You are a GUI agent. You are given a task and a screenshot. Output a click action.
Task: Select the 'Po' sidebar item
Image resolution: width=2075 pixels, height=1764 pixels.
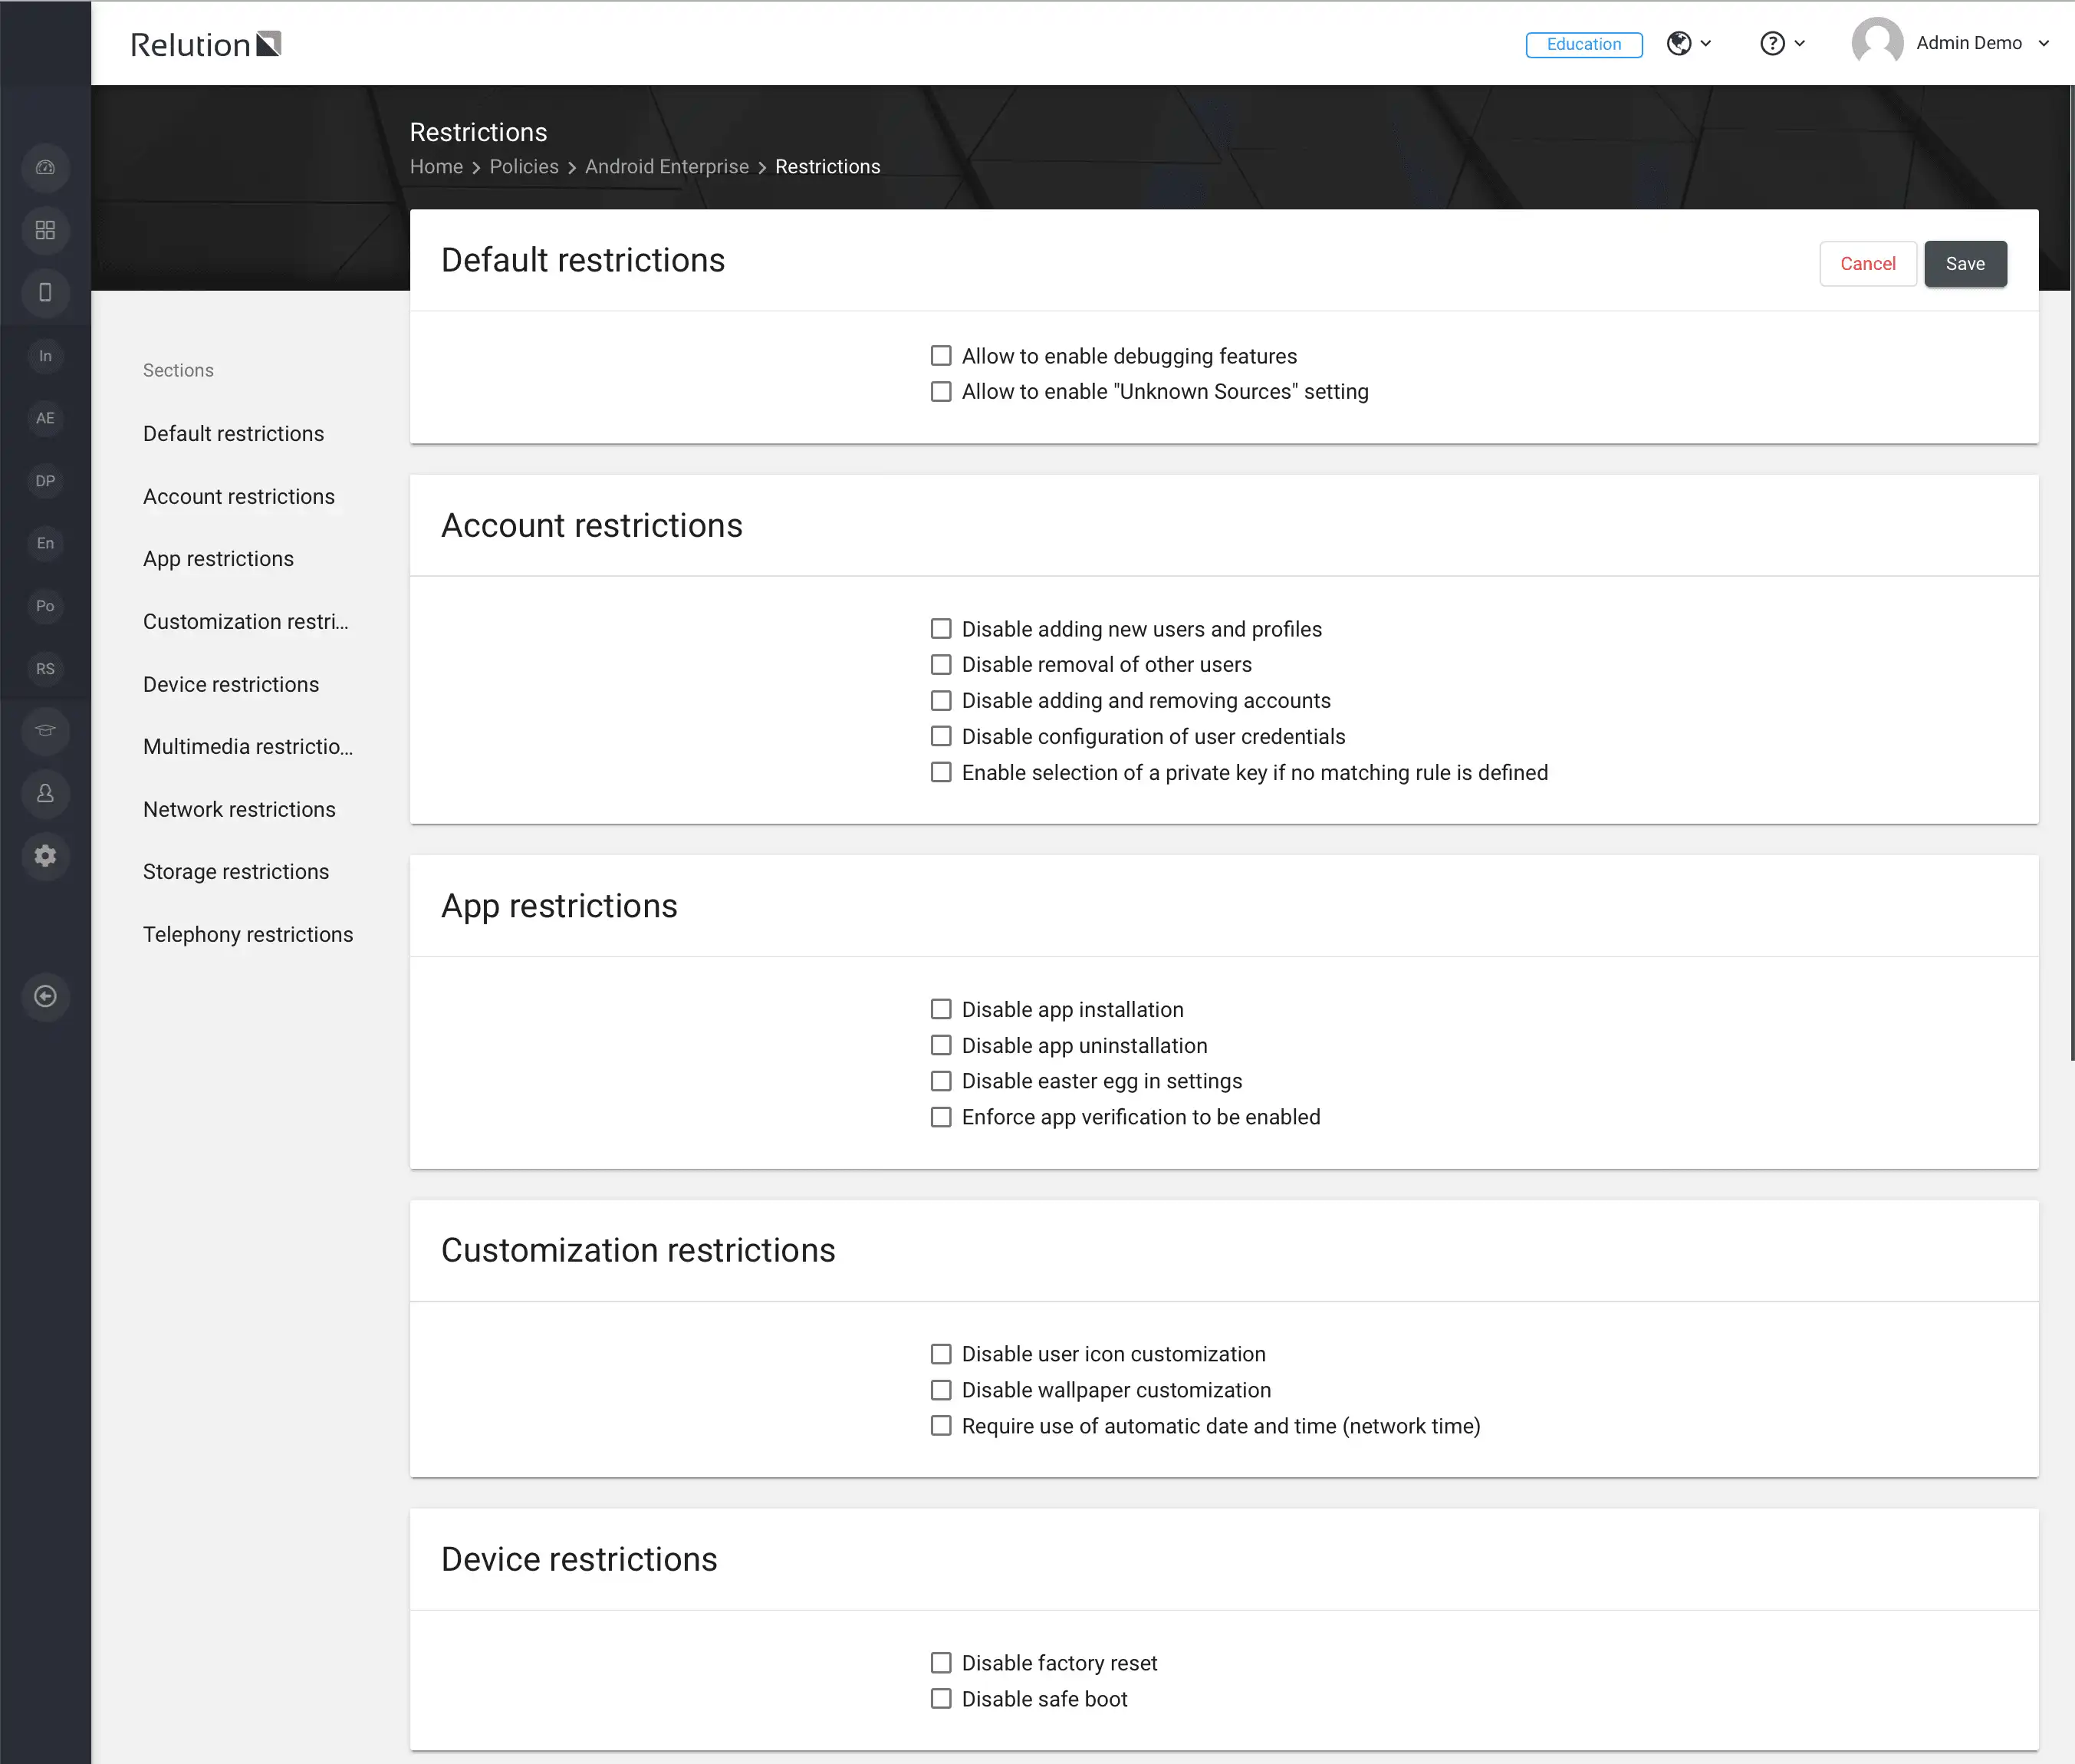tap(45, 606)
